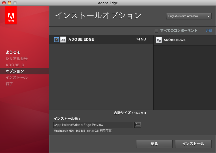
Task: Select the インストール step in sidebar
Action: 17,78
